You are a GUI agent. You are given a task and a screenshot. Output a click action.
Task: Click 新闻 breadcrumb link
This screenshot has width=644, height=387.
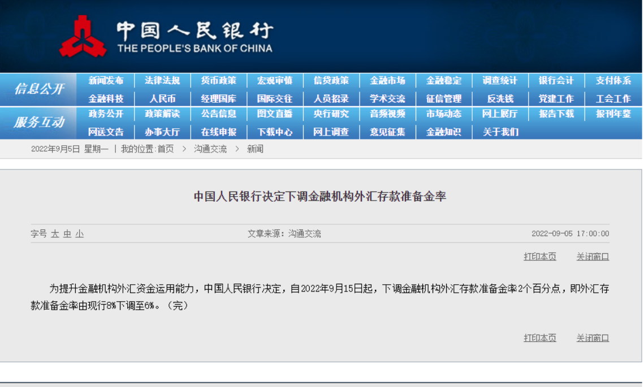click(255, 149)
